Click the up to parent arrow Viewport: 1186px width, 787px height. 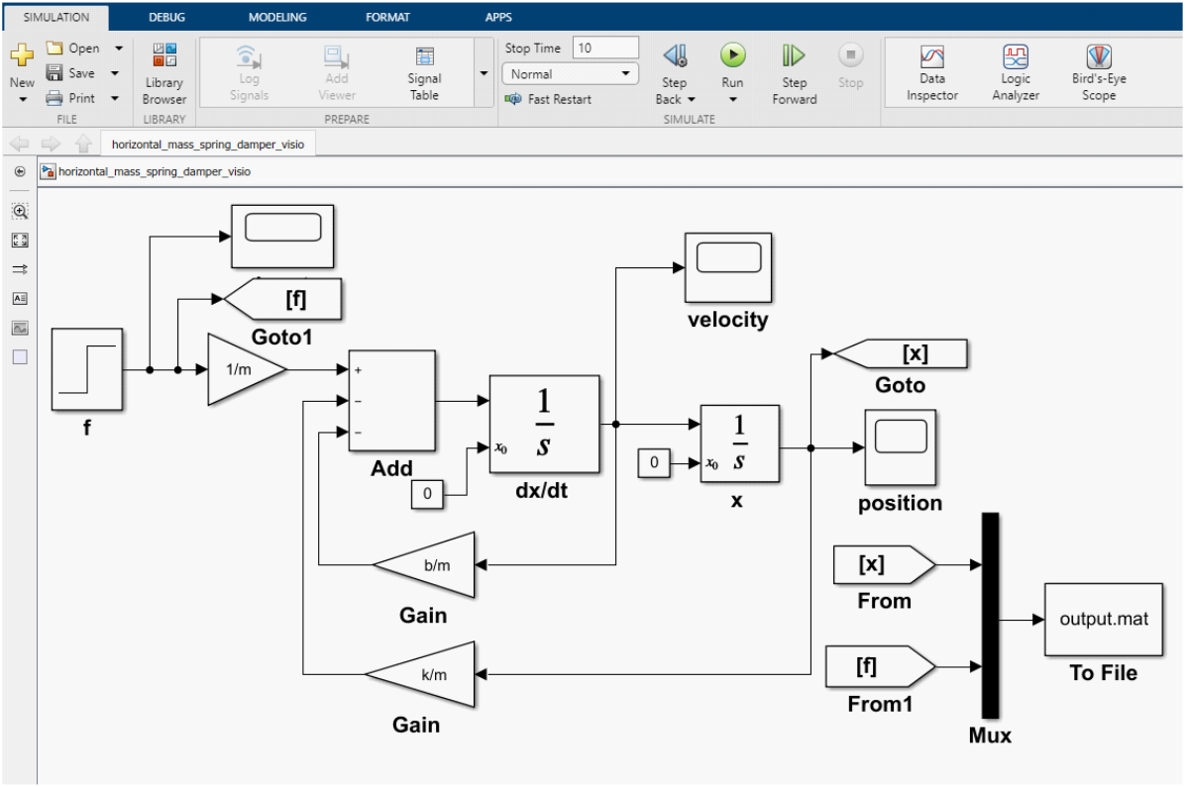pyautogui.click(x=83, y=143)
